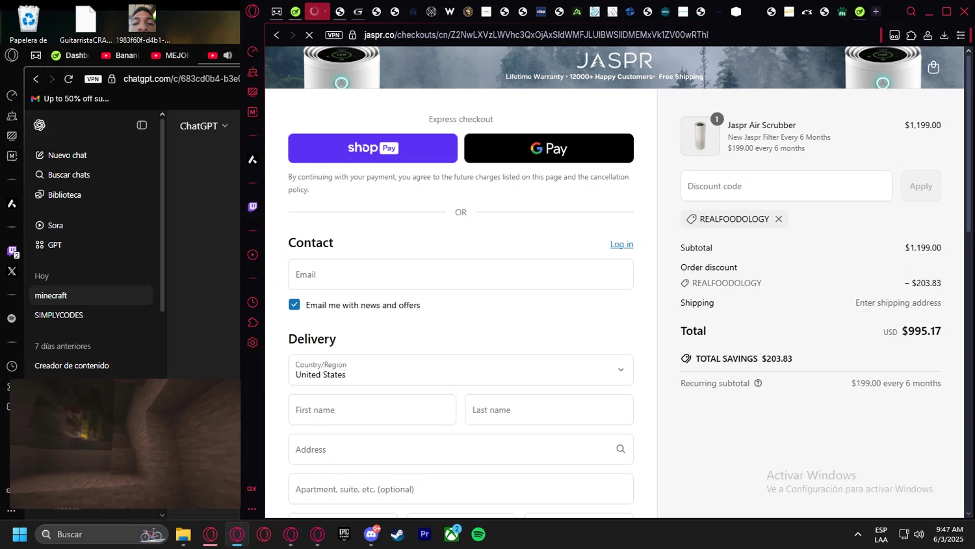Viewport: 975px width, 549px height.
Task: Open the Recurring subtotal help icon
Action: pyautogui.click(x=758, y=383)
